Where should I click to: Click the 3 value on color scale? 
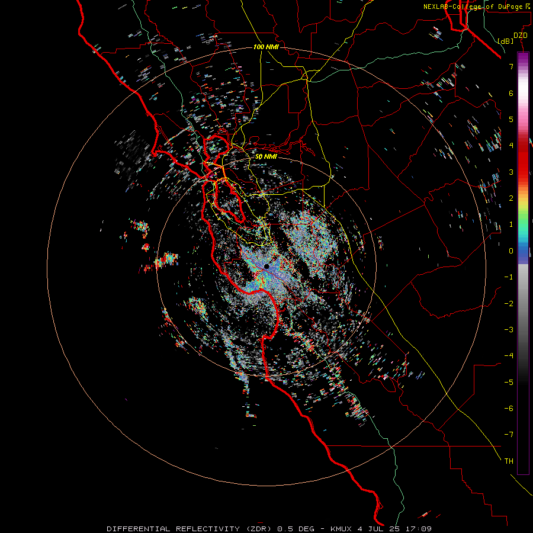pos(511,172)
